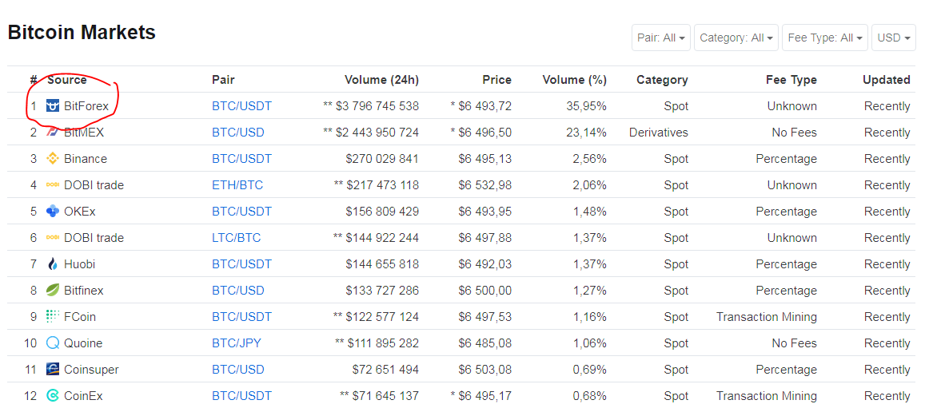Screen dimensions: 929x404
Task: Open the Pair: All filter dropdown
Action: 660,38
